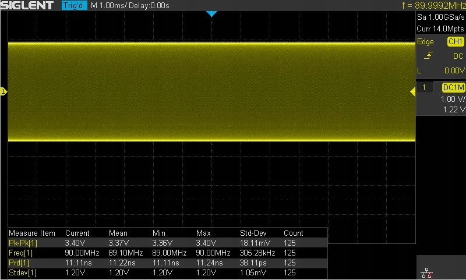Select the Pk-Pk[1] measurement row
466x280 pixels.
168,243
